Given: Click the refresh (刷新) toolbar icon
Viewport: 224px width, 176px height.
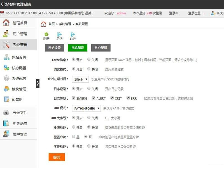Looking at the screenshot, I should [46, 34].
